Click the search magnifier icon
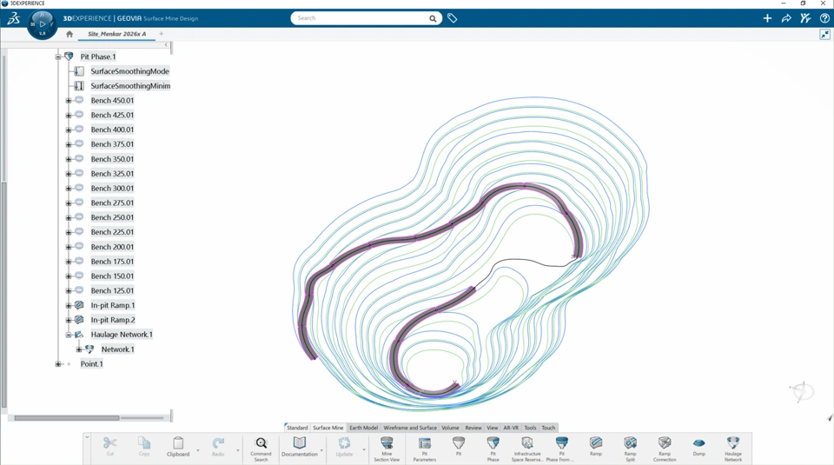 433,18
